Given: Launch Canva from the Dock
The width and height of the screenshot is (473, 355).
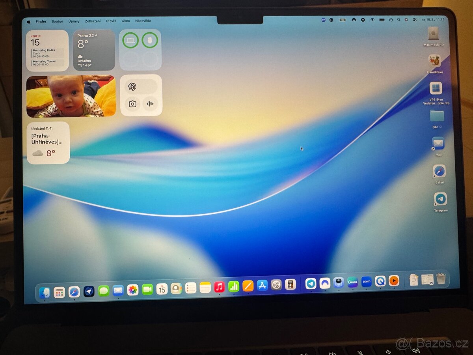Looking at the screenshot, I should 353,281.
